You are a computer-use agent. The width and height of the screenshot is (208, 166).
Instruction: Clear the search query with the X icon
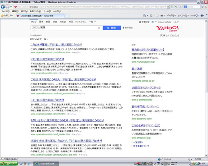tap(99, 28)
